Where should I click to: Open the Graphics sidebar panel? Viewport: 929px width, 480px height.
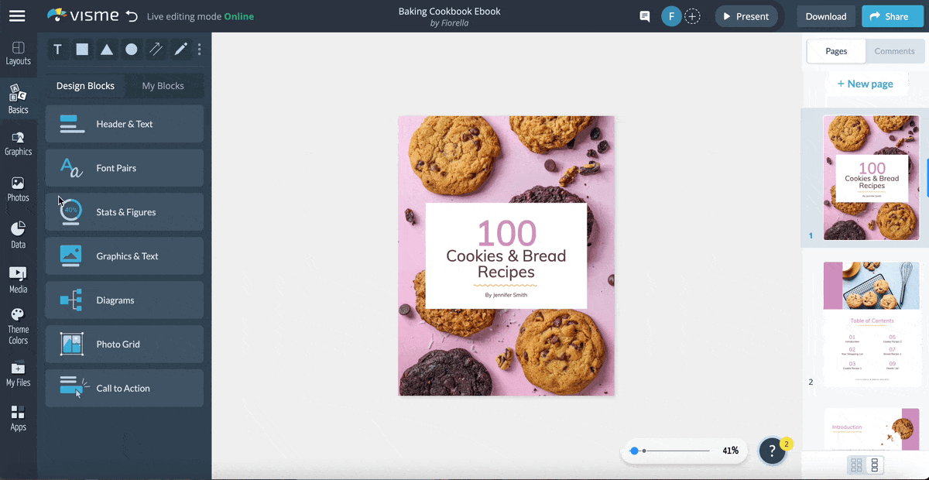19,142
